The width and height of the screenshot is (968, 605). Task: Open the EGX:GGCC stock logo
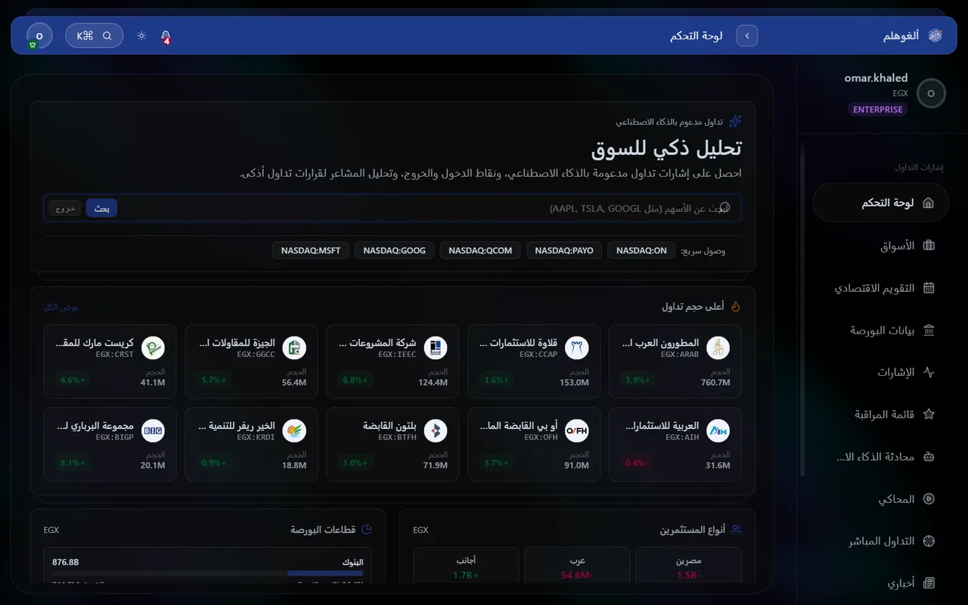coord(294,348)
